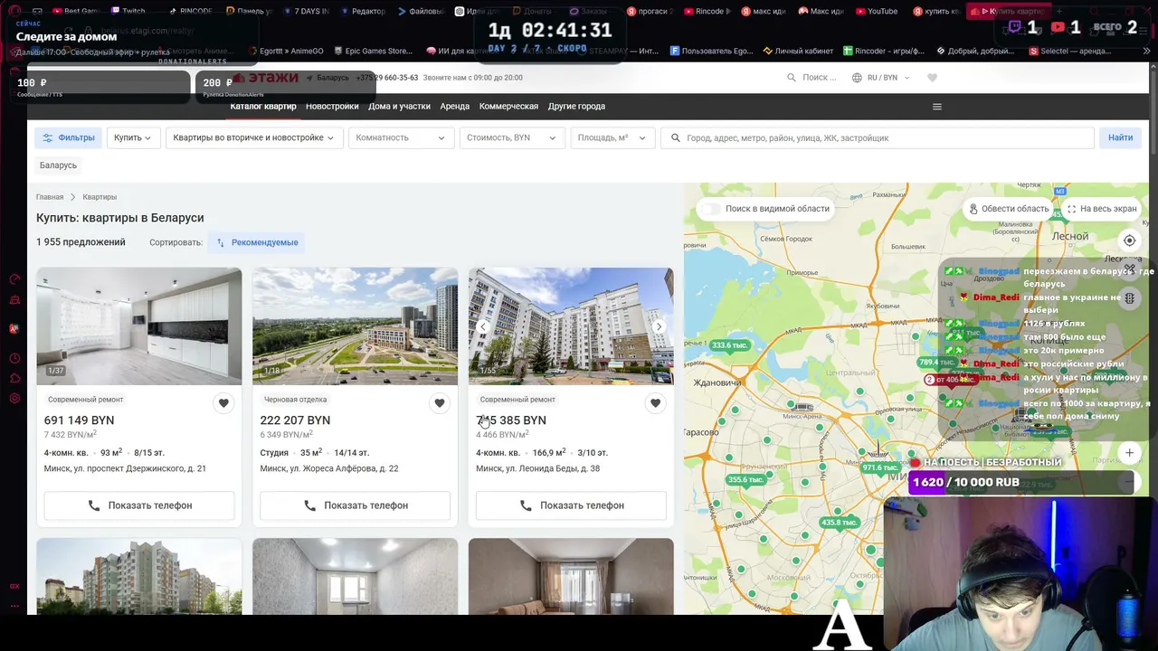
Task: Click the 789.4 тыс. map price marker
Action: pos(935,363)
